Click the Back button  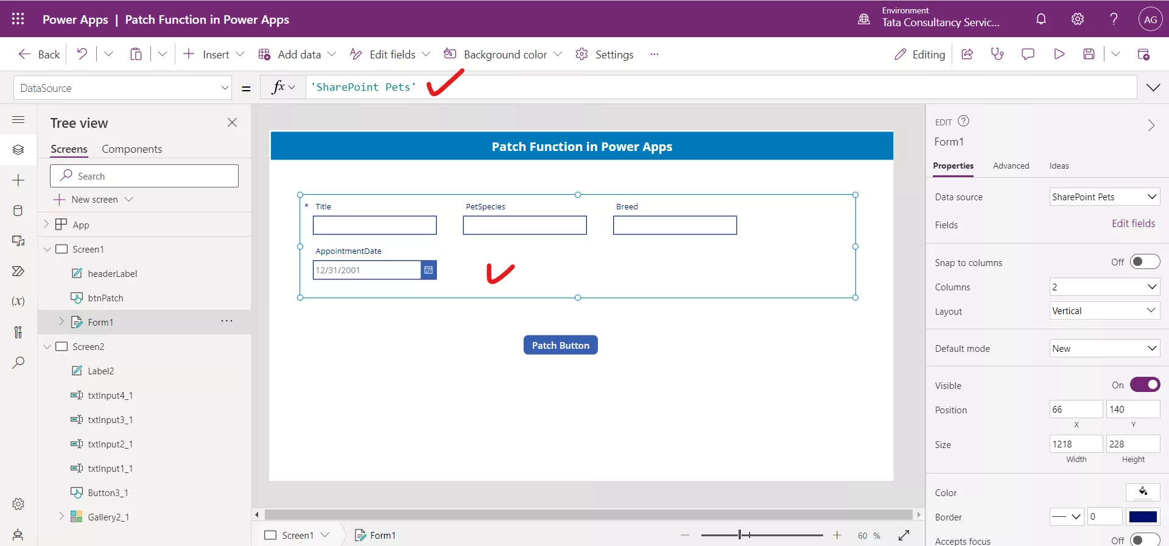coord(39,54)
